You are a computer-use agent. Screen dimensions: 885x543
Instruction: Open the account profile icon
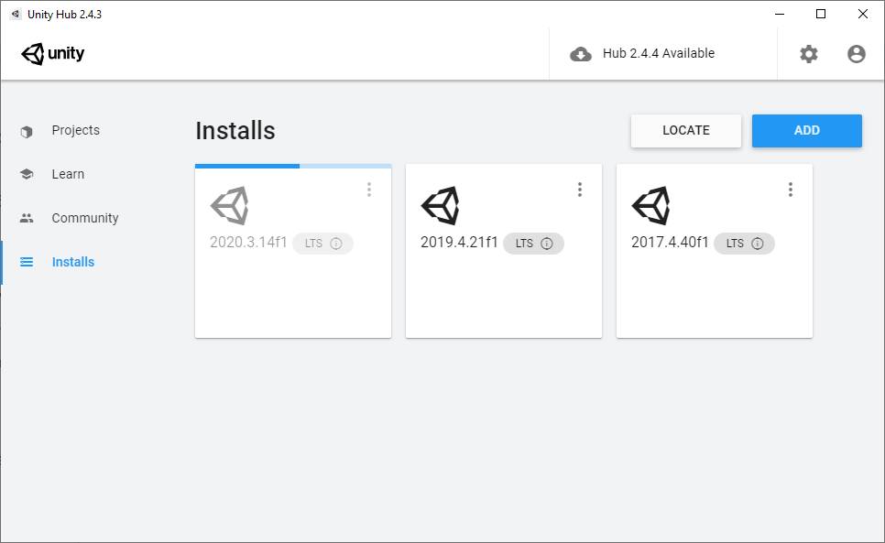point(857,54)
